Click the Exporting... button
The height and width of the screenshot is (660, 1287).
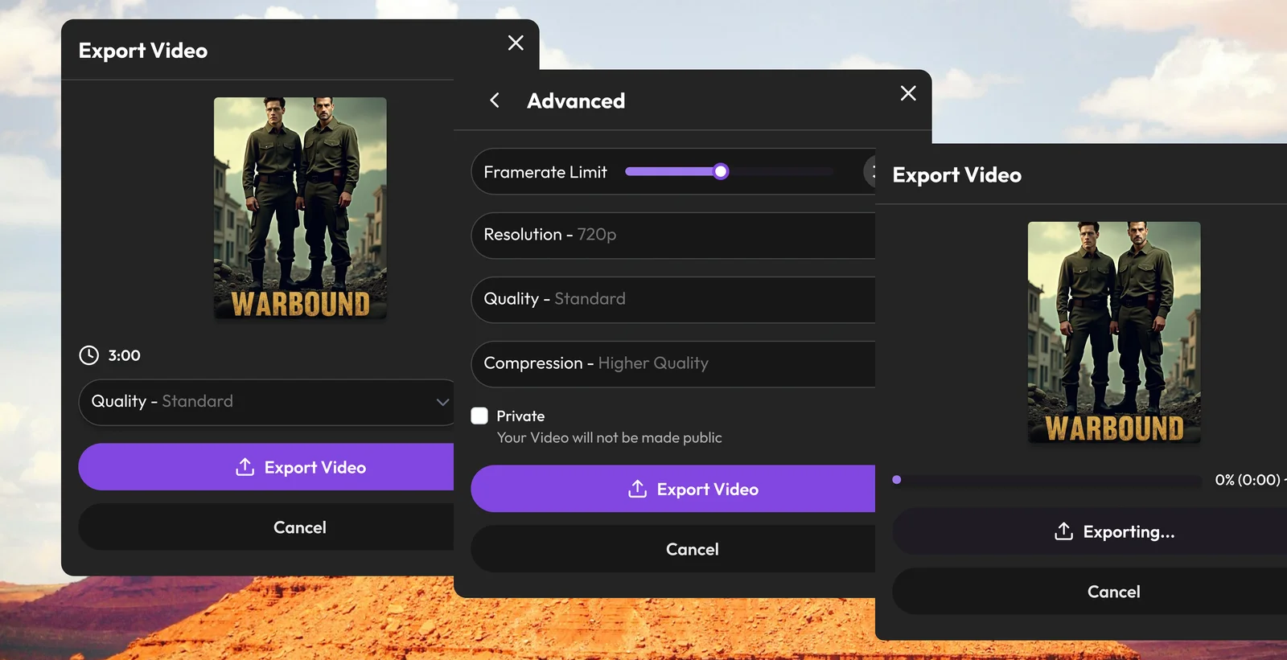(1090, 531)
